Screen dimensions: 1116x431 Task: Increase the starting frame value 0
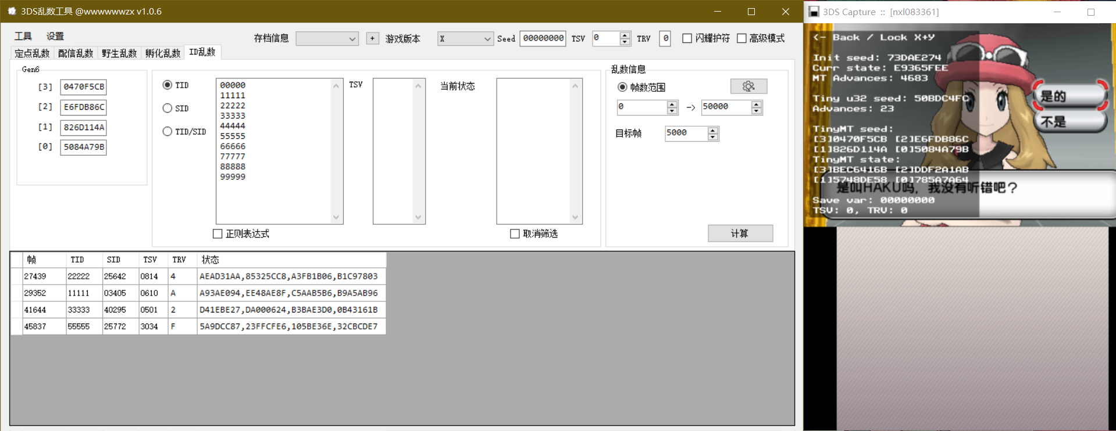point(672,104)
